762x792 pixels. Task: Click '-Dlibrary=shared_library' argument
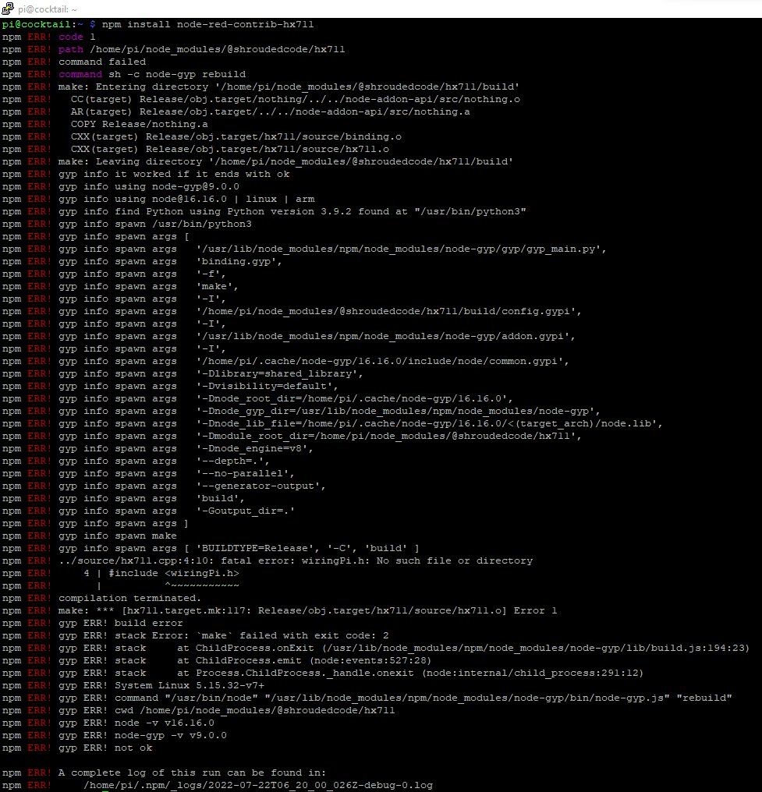pyautogui.click(x=279, y=373)
